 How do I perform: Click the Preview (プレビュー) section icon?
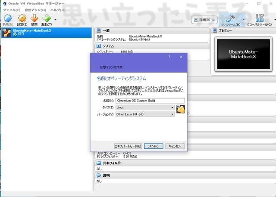[x=215, y=31]
